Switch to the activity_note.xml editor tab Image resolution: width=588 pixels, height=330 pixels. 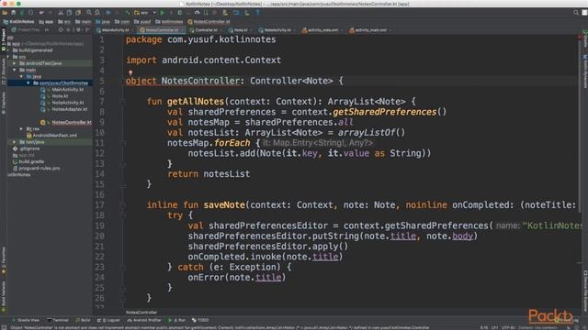pos(322,30)
